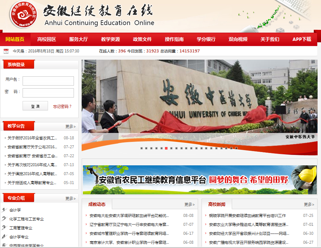
Task: Open the APP下载 menu item
Action: tap(302, 39)
